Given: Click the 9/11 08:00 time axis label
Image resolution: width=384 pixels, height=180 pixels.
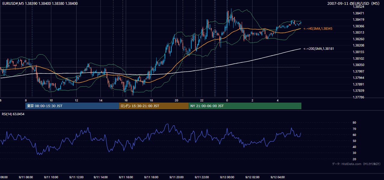Looking at the screenshot, I should (x=26, y=177).
